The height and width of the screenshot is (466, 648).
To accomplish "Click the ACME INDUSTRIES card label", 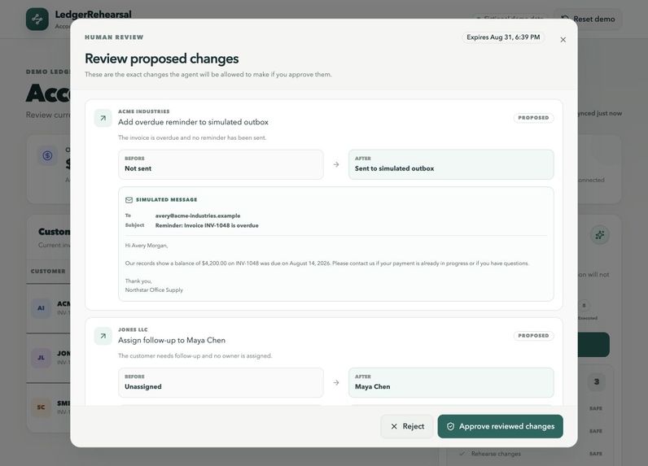I will (x=144, y=111).
